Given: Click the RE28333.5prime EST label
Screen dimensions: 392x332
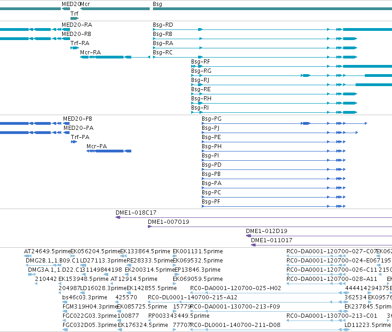Looking at the screenshot, I should coord(150,261).
